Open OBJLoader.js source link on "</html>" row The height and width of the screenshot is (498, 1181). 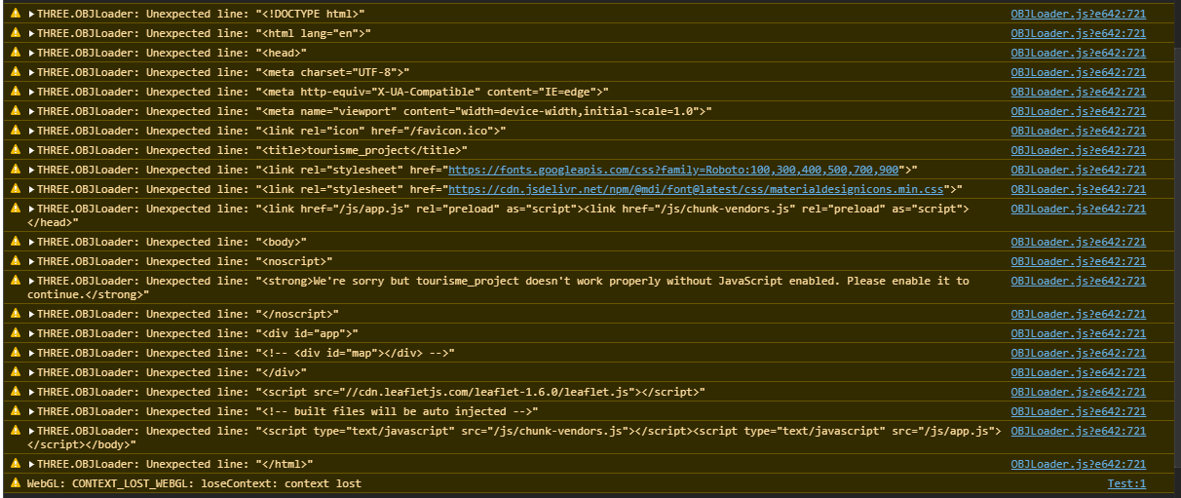tap(1079, 464)
